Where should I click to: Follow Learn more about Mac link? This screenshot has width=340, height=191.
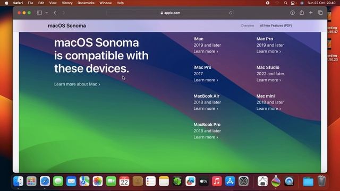[x=77, y=84]
